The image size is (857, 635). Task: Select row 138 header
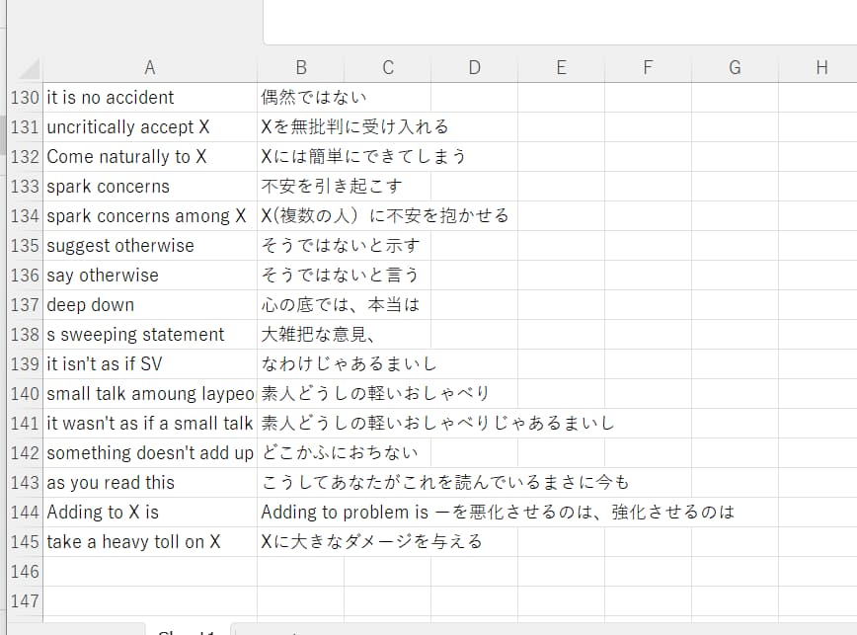pyautogui.click(x=23, y=335)
